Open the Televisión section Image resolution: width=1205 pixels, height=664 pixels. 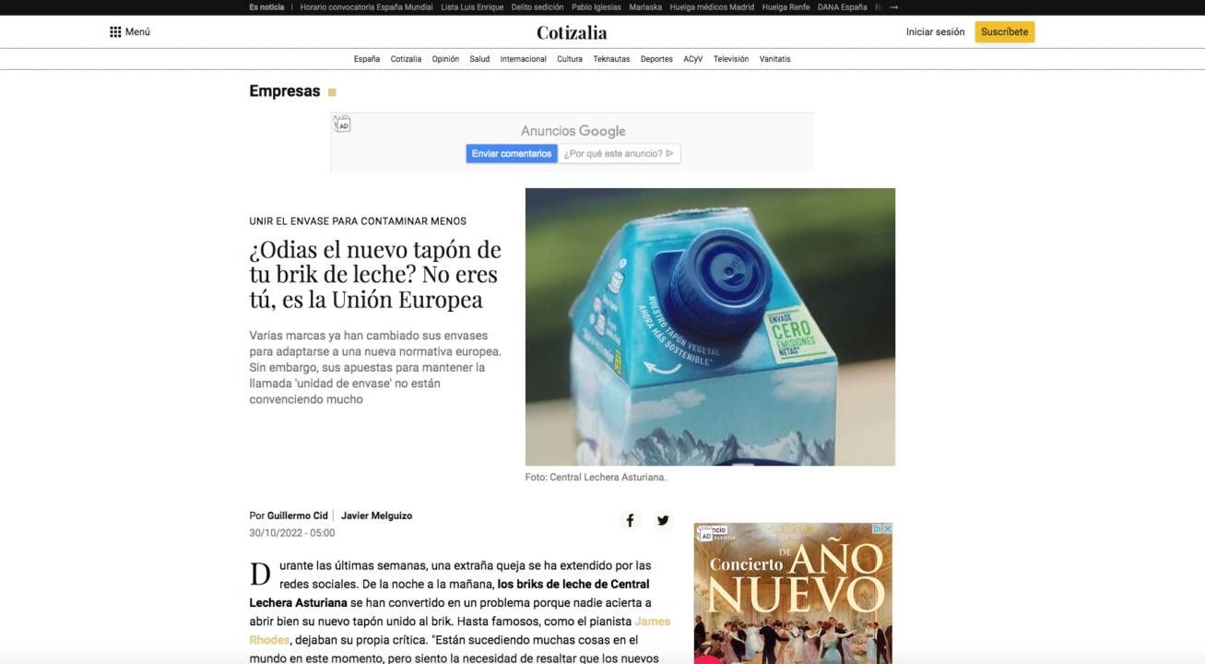(x=731, y=59)
